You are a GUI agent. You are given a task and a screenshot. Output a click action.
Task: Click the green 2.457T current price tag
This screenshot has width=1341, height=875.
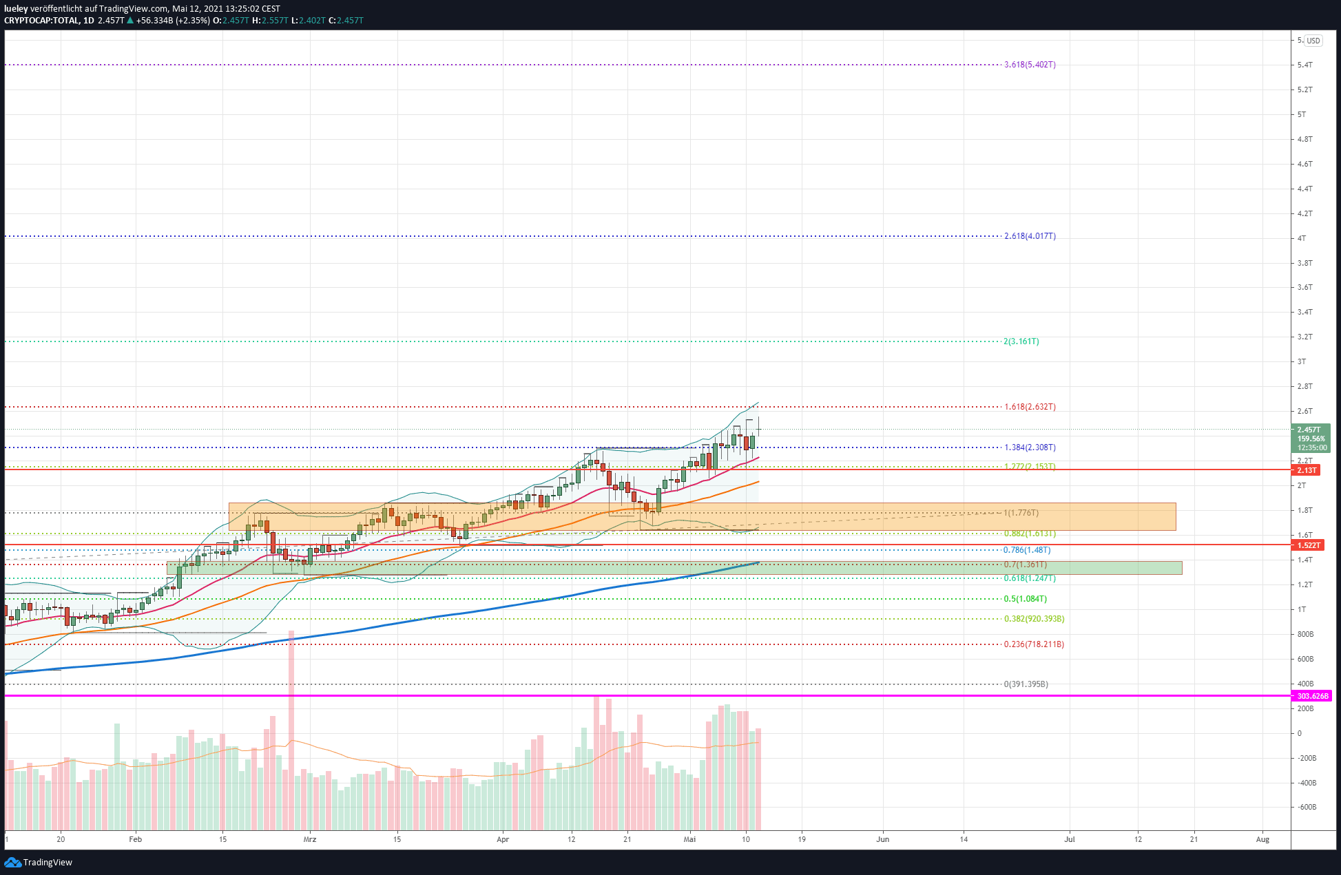coord(1311,439)
